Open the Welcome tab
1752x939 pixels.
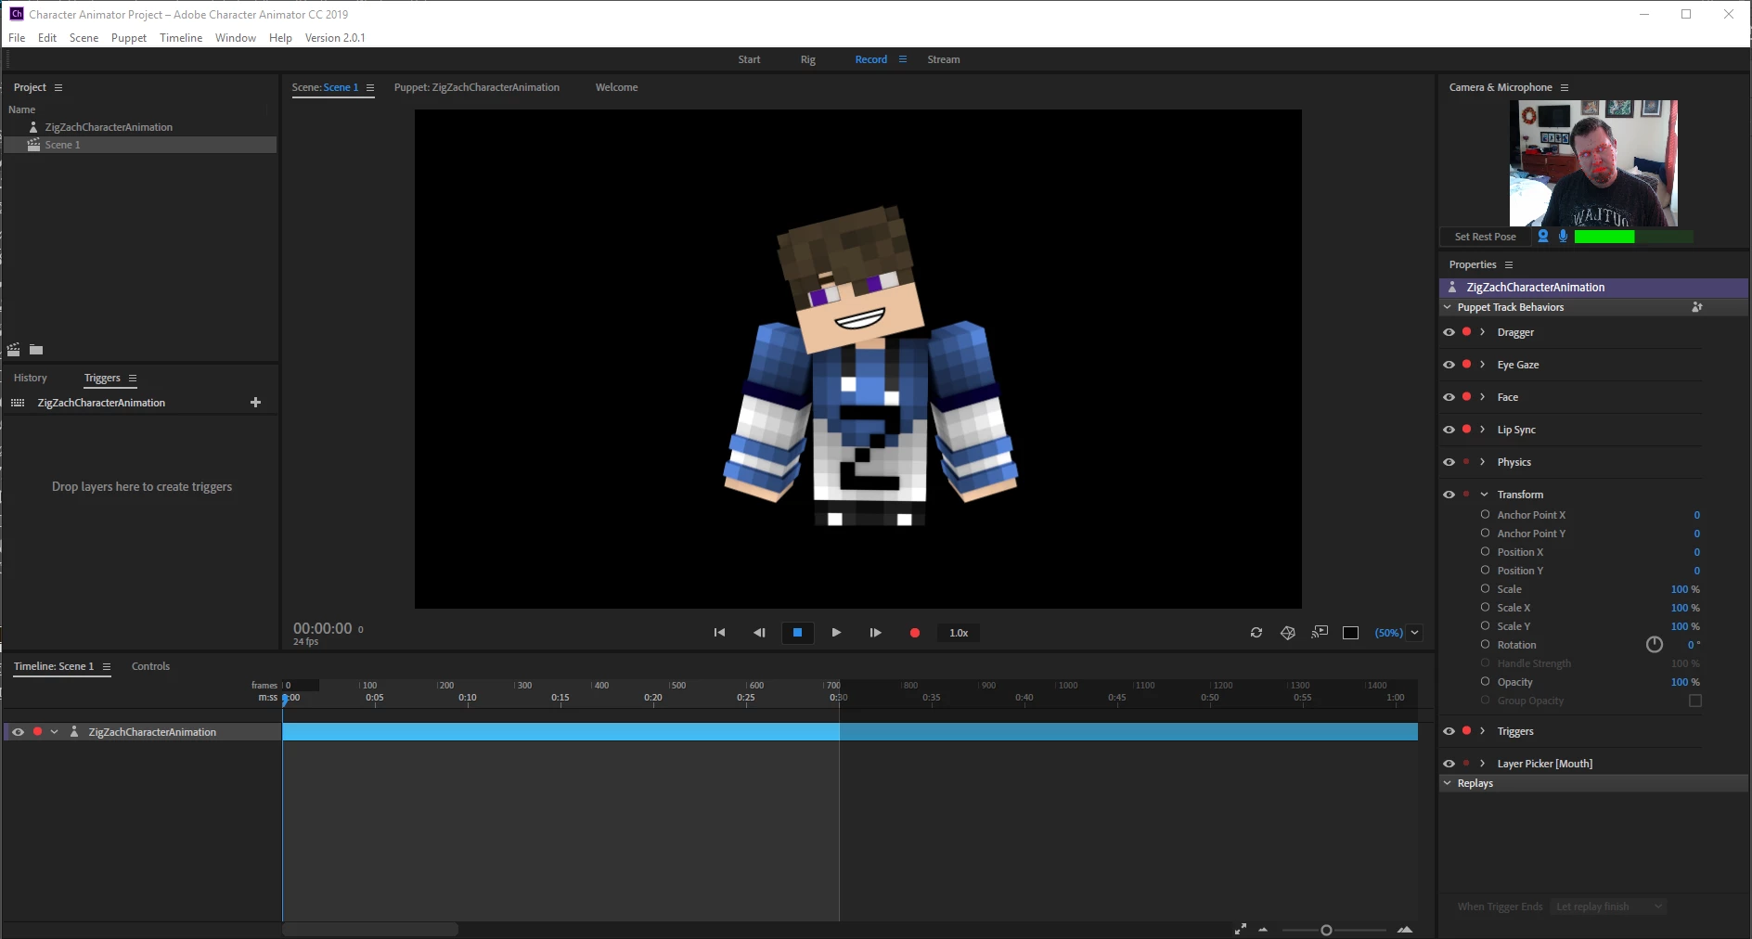click(616, 87)
